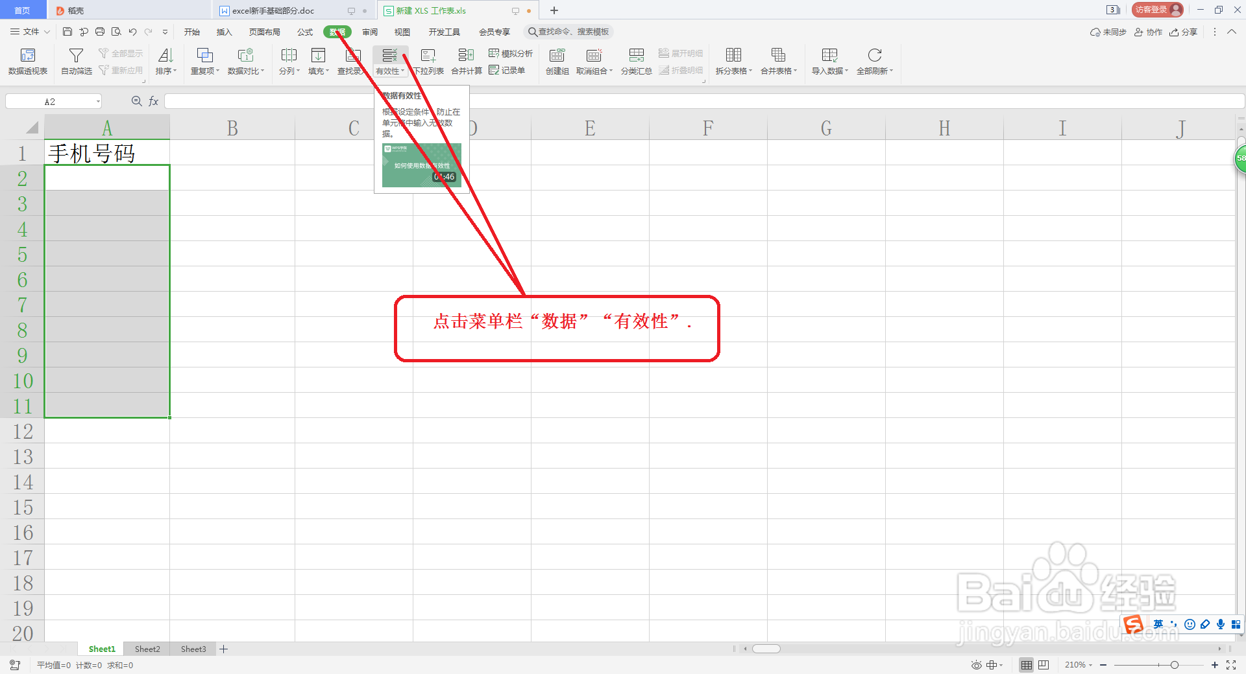
Task: Click the name box showing A2
Action: (x=52, y=101)
